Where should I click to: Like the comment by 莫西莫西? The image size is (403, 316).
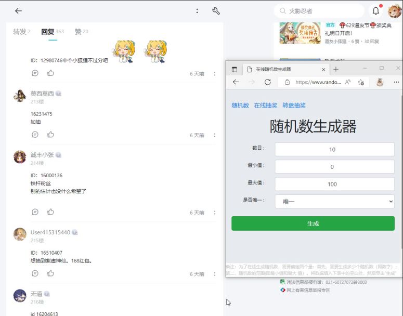50,135
